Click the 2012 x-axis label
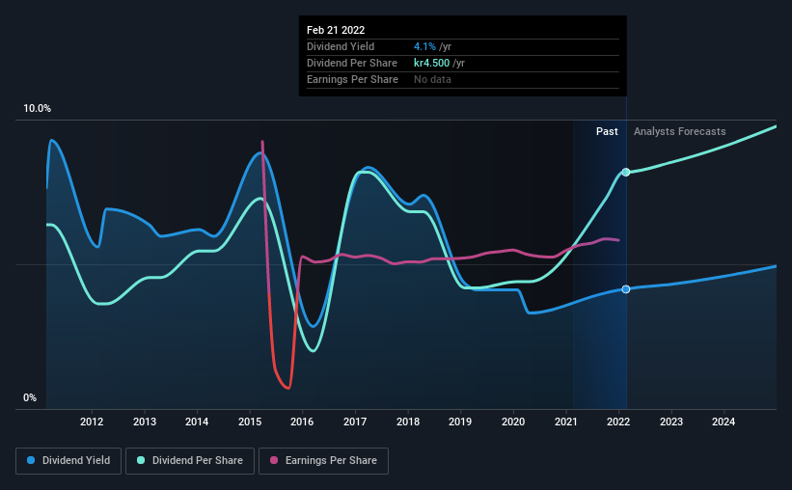 coord(92,422)
